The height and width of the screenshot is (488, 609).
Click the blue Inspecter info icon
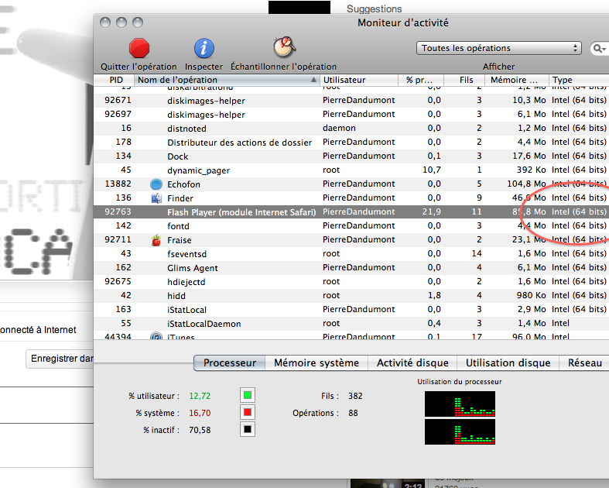[204, 48]
